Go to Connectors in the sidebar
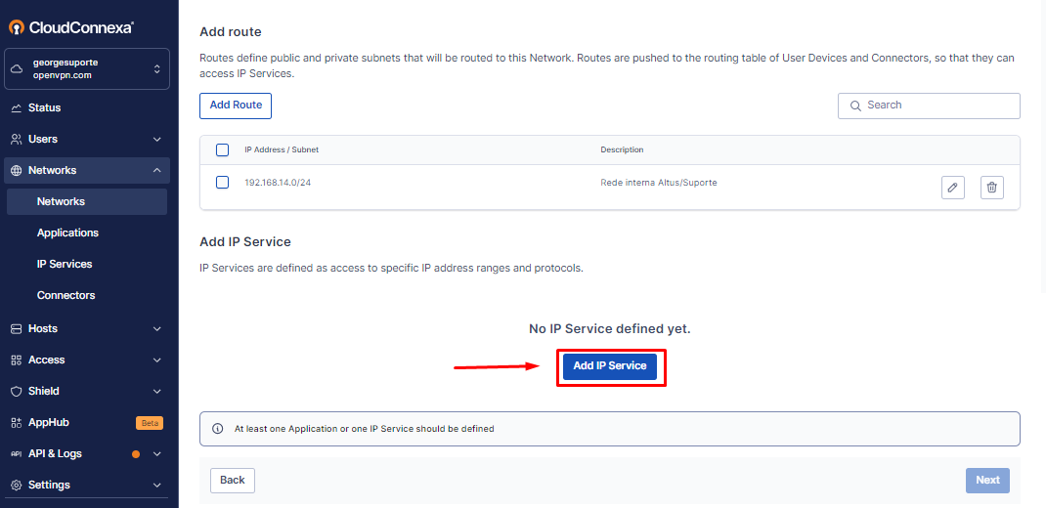The width and height of the screenshot is (1046, 508). pyautogui.click(x=66, y=295)
